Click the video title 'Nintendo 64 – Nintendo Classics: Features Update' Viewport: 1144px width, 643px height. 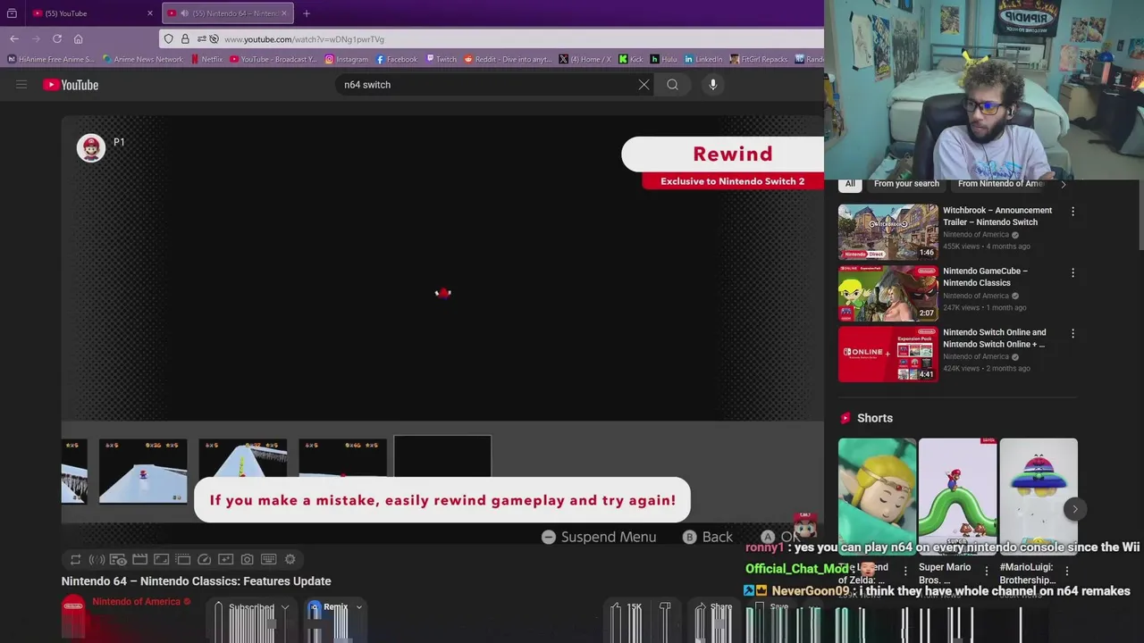click(x=196, y=581)
